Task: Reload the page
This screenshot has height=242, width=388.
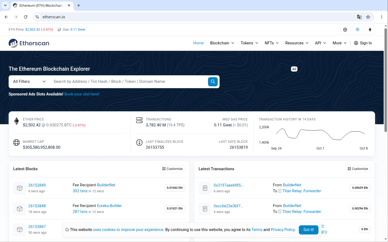Action: tap(26, 17)
